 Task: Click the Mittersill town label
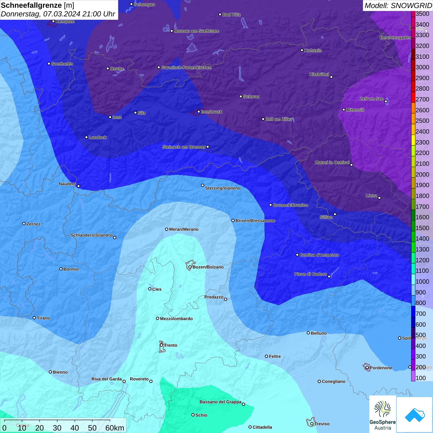point(355,110)
